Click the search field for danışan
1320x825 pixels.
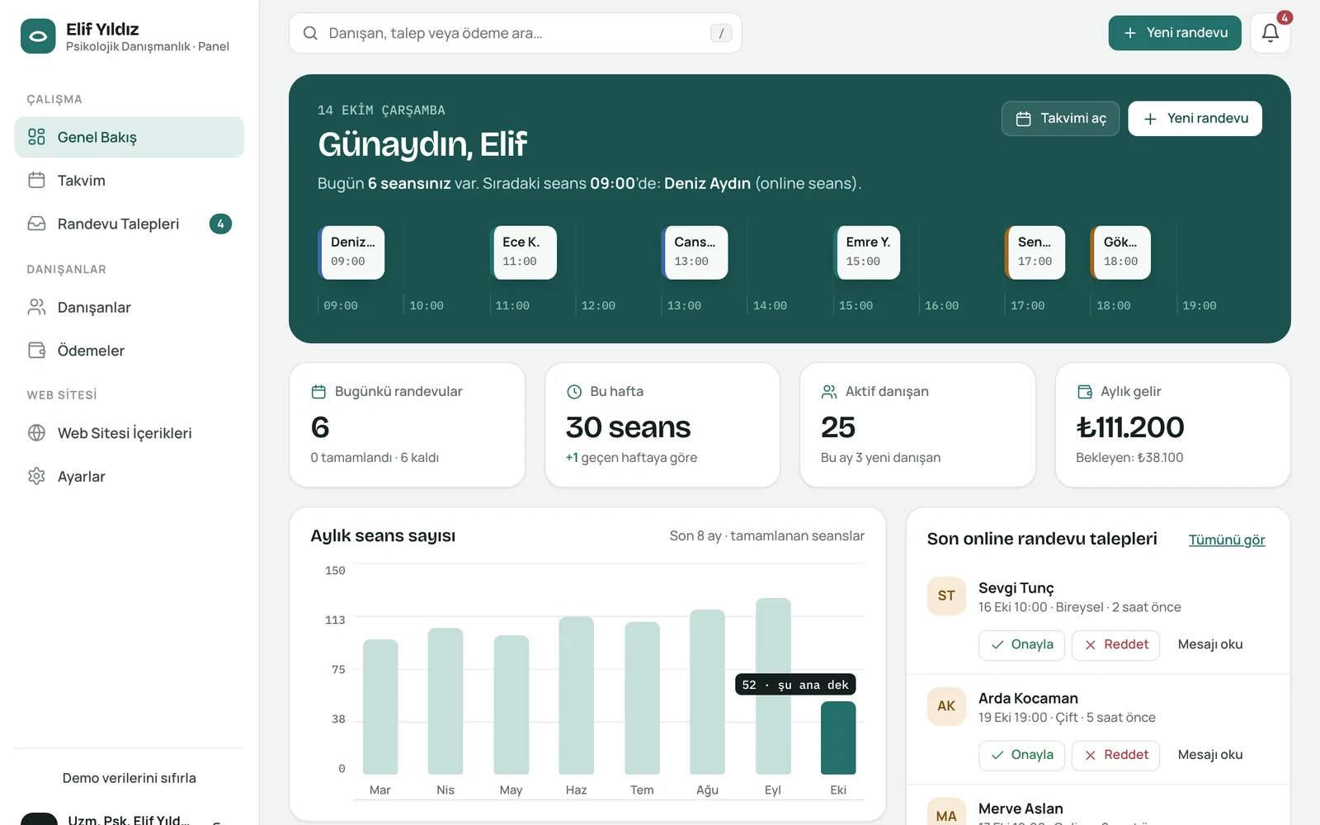click(x=516, y=33)
